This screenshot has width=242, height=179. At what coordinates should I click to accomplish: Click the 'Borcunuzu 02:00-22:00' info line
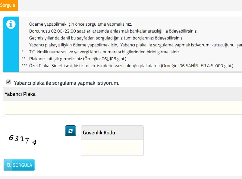point(113,31)
